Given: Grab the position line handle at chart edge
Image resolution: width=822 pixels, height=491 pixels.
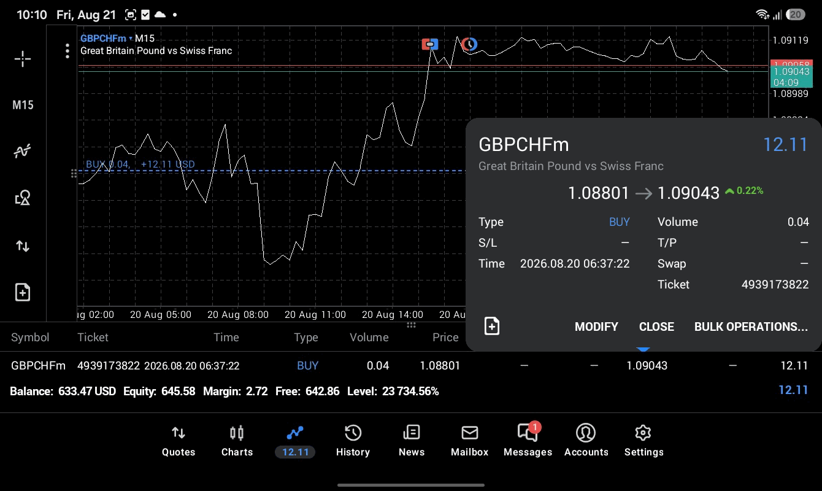Looking at the screenshot, I should click(x=74, y=174).
